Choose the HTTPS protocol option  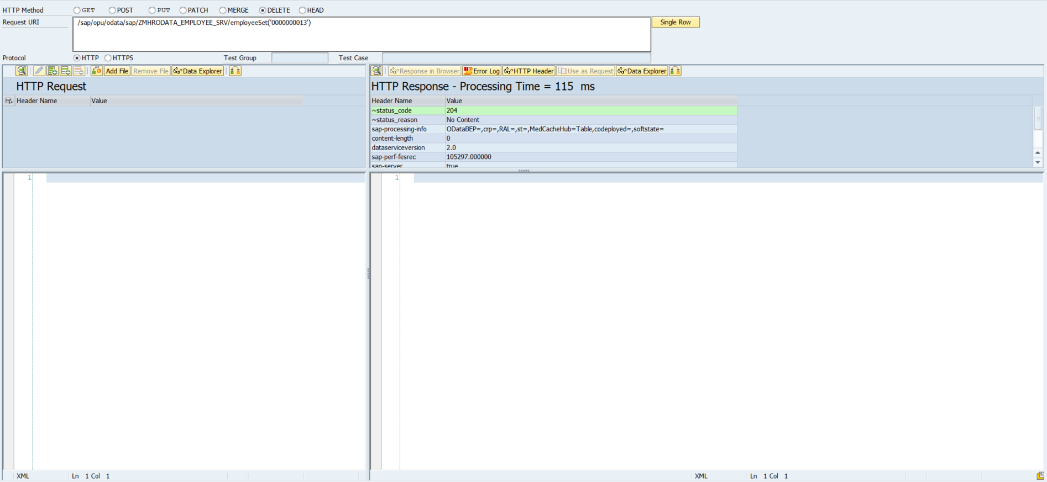click(108, 58)
